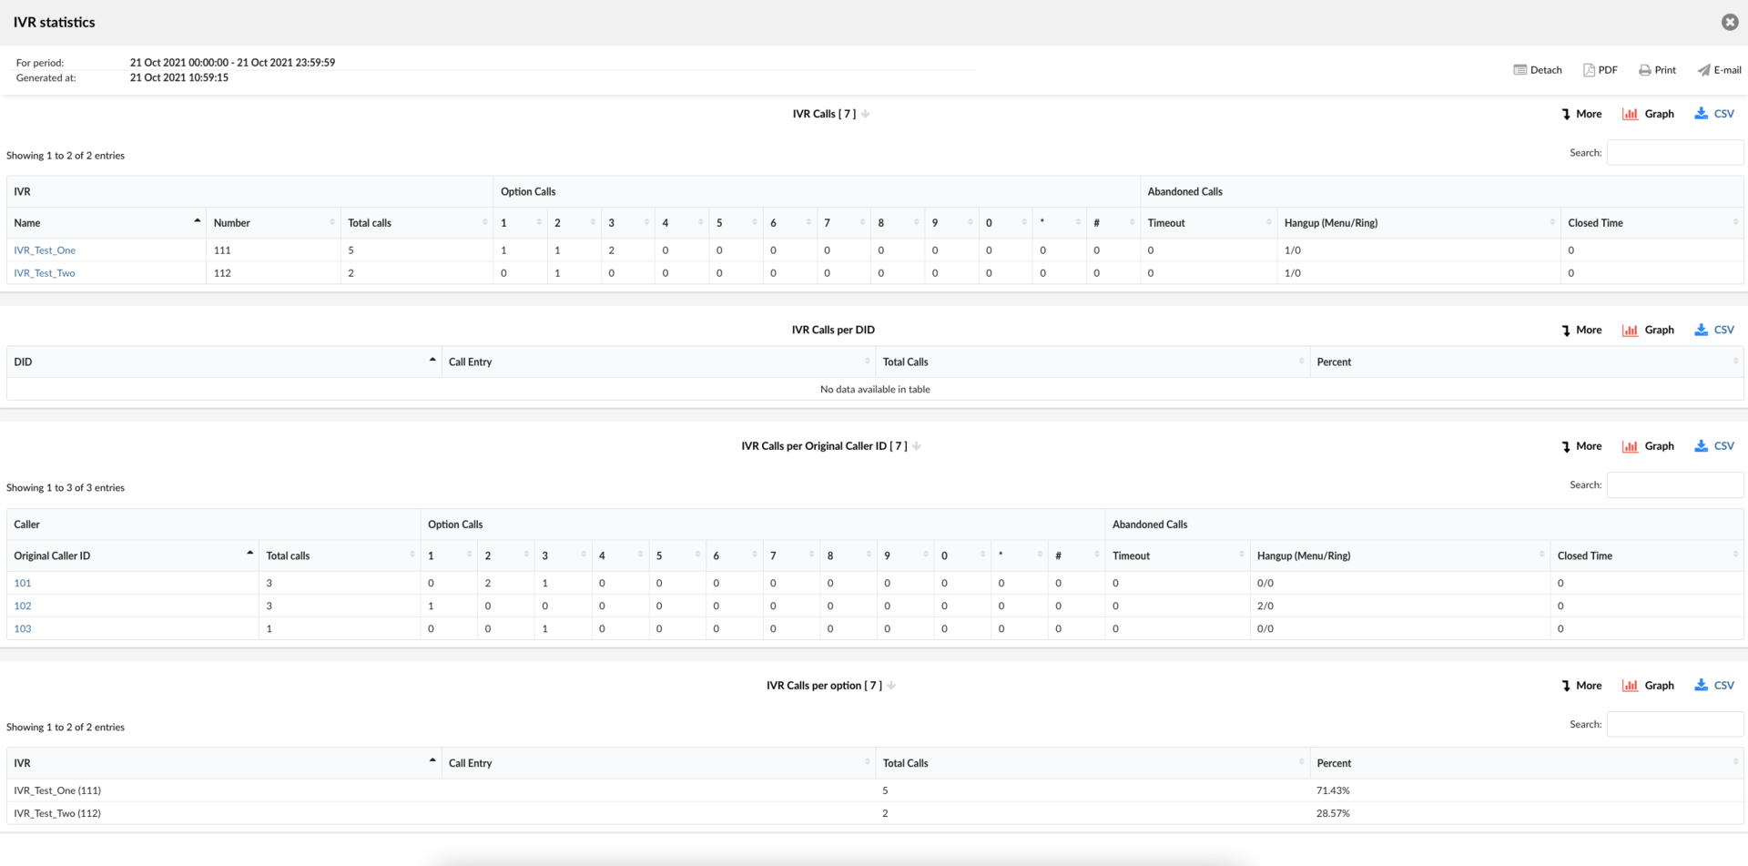Open caller 103 link
1748x866 pixels.
pyautogui.click(x=23, y=629)
